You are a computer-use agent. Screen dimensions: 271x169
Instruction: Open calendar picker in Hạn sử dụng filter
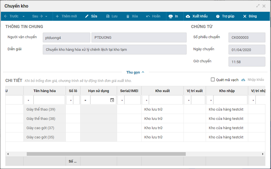[112, 100]
